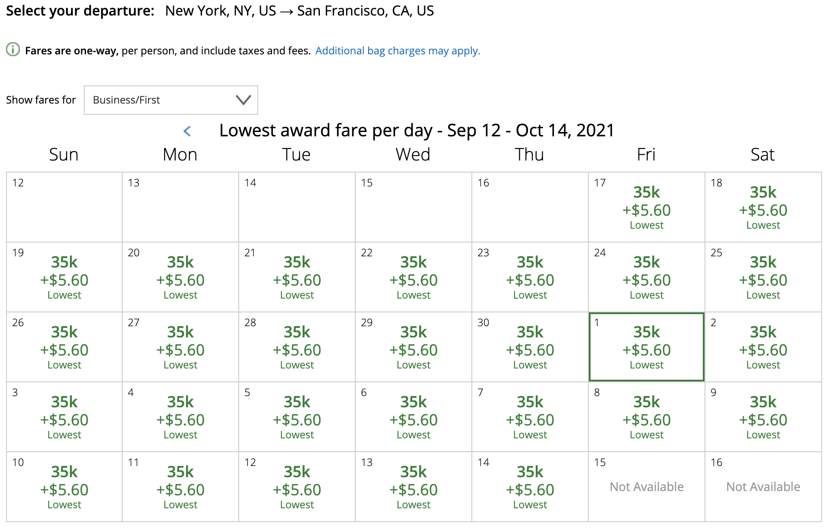The image size is (828, 529).
Task: Select the Wednesday October 6 fare
Action: [x=413, y=417]
